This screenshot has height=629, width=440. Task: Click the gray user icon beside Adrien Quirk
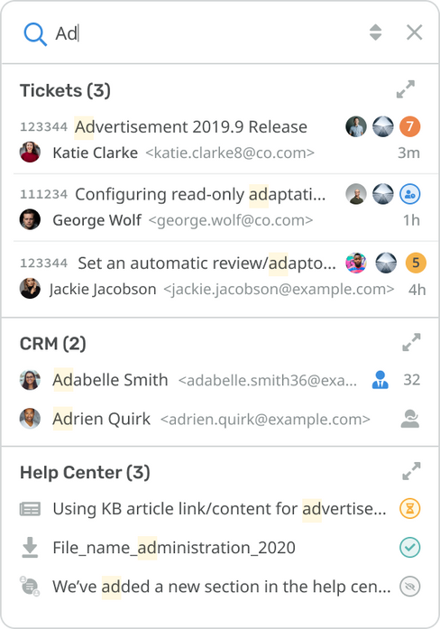click(410, 419)
